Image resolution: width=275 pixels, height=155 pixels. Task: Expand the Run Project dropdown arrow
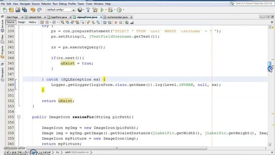pyautogui.click(x=106, y=10)
